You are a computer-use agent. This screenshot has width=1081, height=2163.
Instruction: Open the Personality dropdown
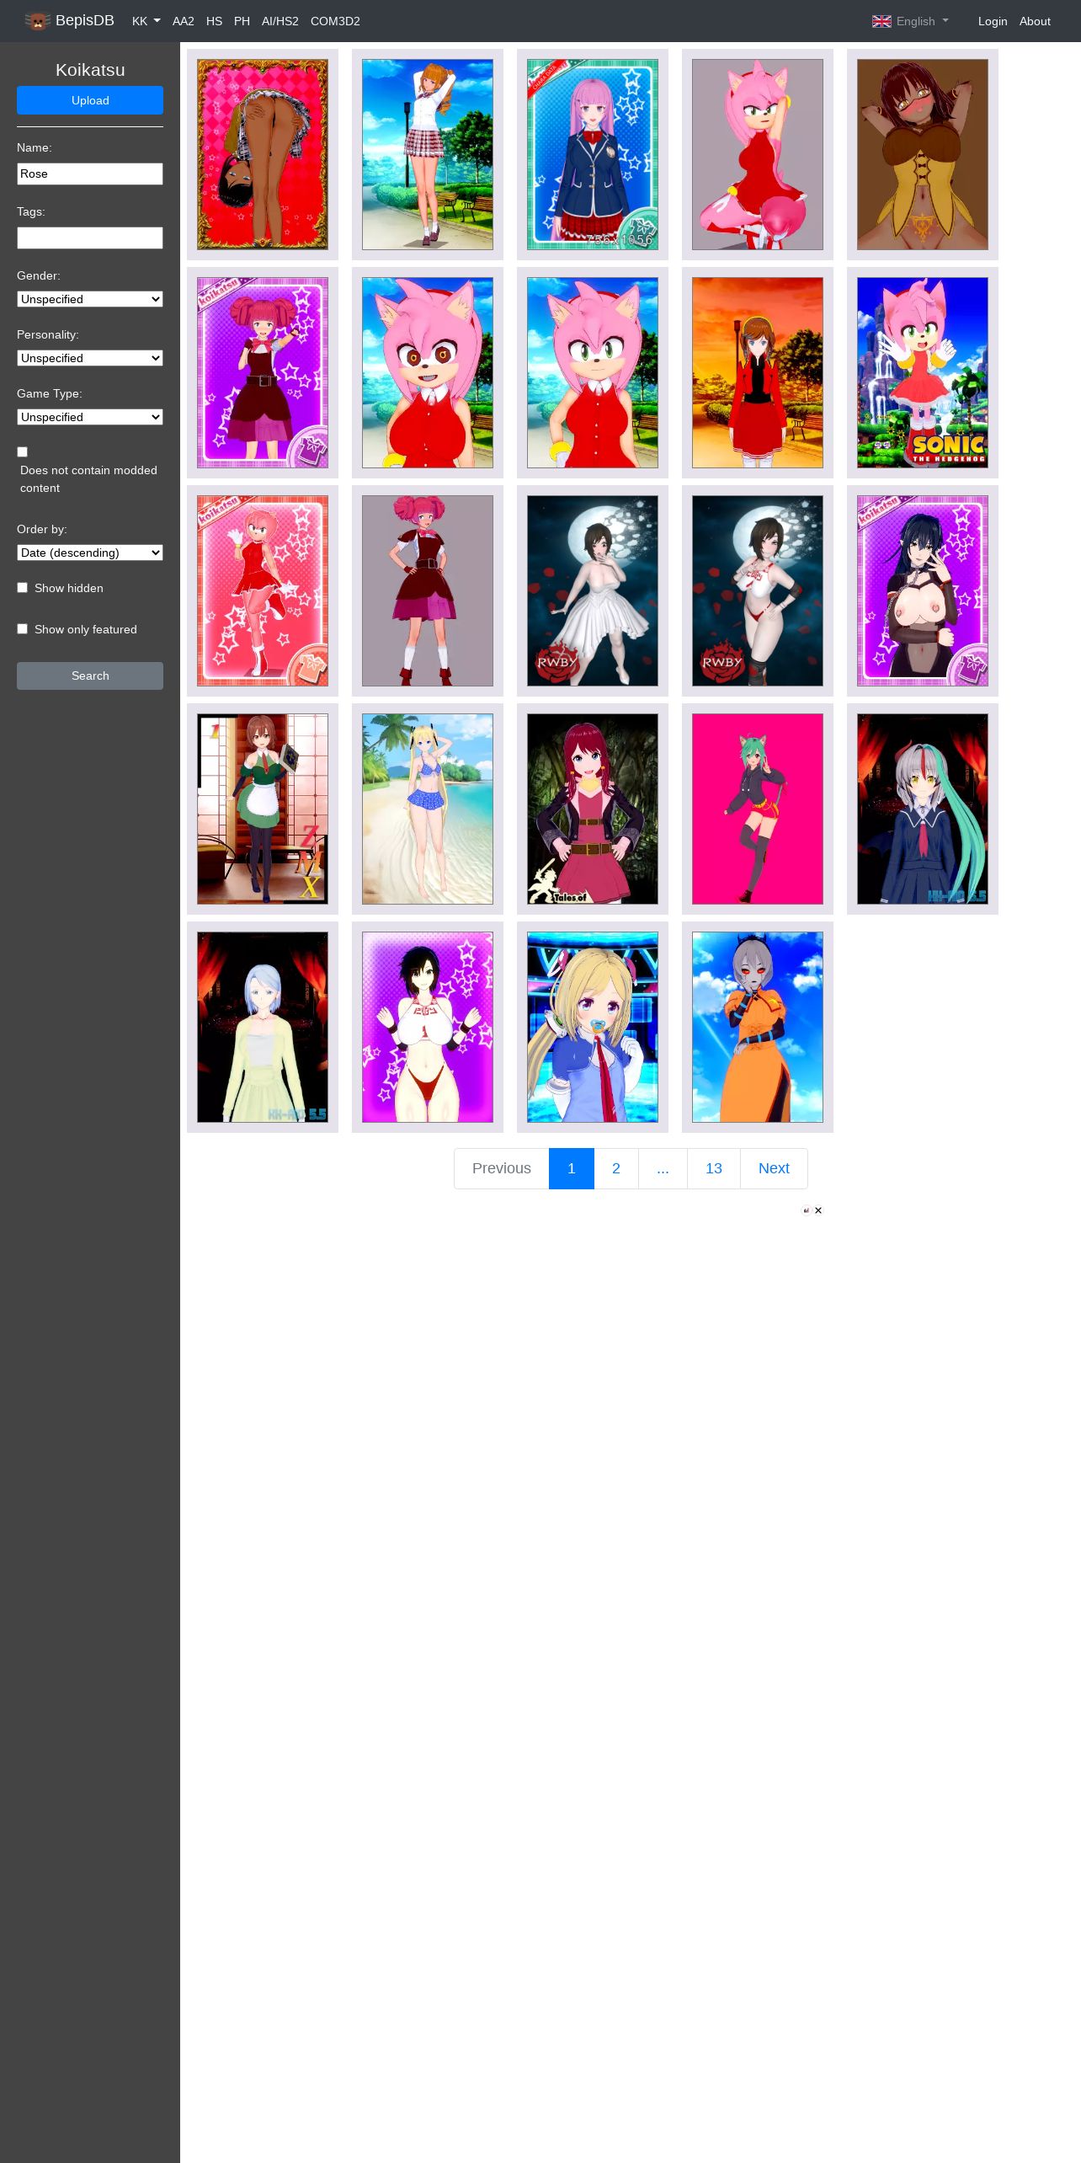click(90, 358)
